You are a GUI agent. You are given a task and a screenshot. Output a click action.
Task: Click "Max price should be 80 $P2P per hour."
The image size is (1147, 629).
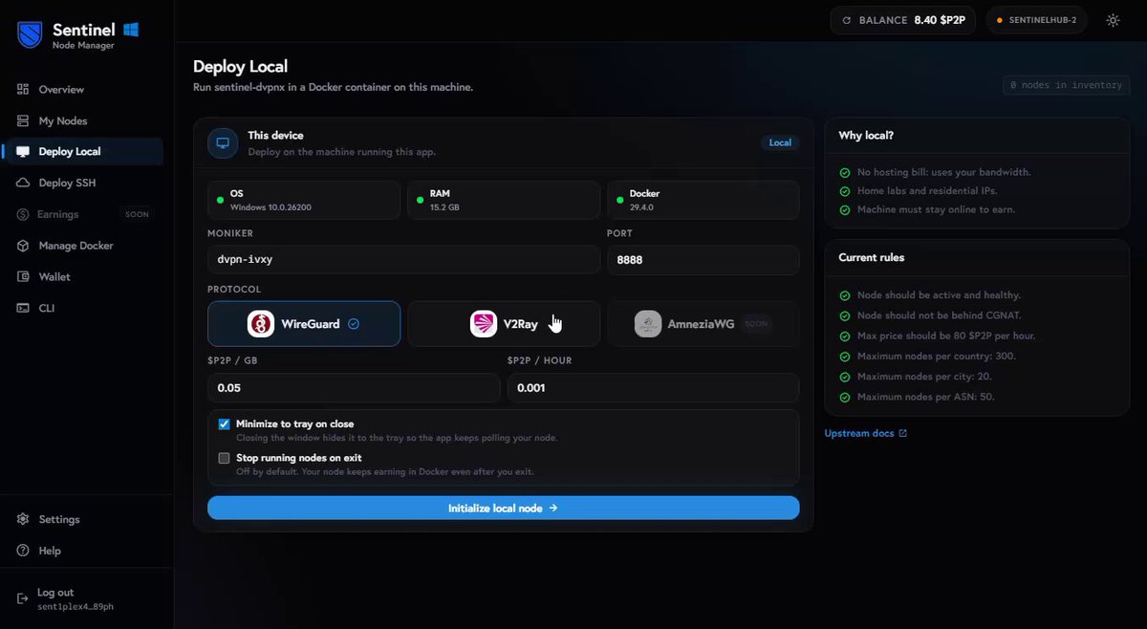[x=946, y=336]
